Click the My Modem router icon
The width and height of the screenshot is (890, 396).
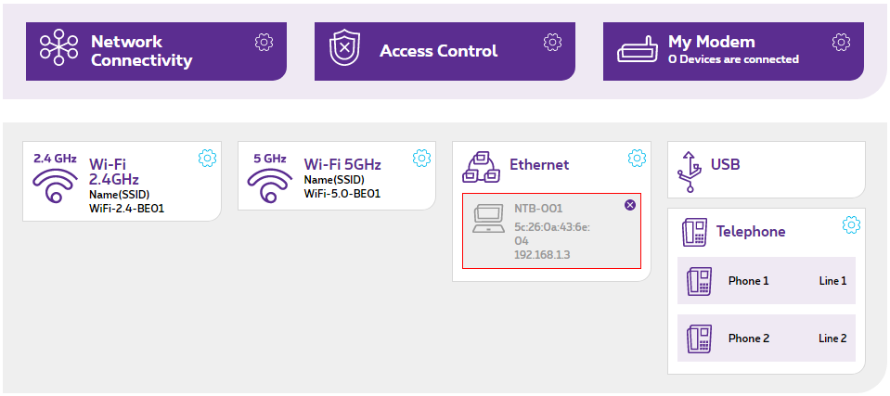638,51
